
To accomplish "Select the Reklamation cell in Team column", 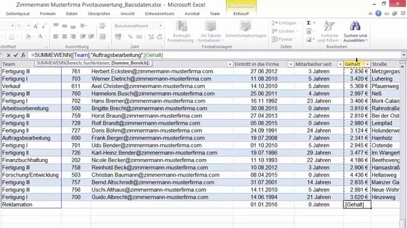I will 31,205.
